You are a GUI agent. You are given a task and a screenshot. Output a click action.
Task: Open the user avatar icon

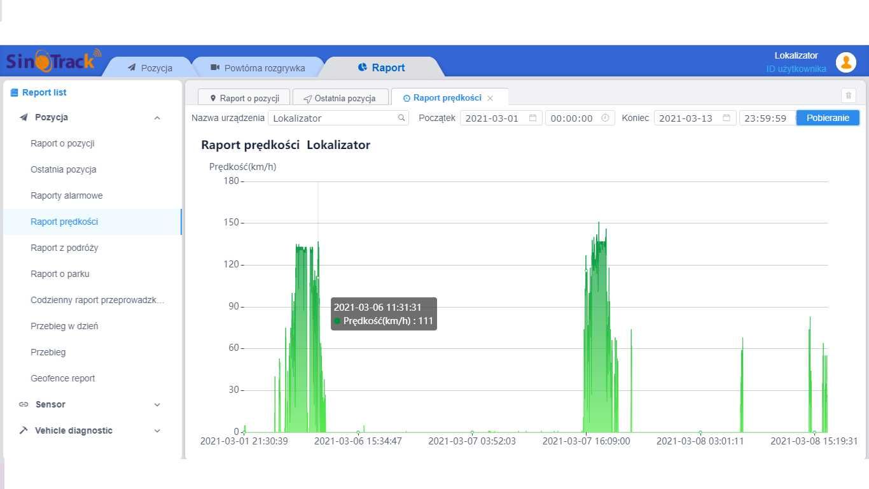pos(845,62)
